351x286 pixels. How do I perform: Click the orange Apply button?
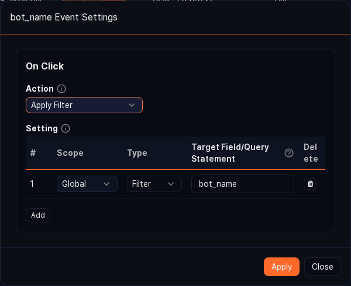pyautogui.click(x=281, y=267)
